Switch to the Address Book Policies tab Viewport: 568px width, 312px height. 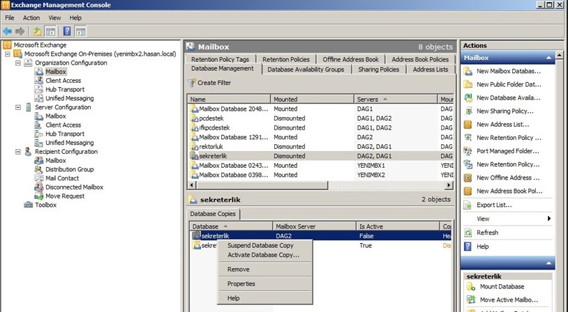pos(420,59)
